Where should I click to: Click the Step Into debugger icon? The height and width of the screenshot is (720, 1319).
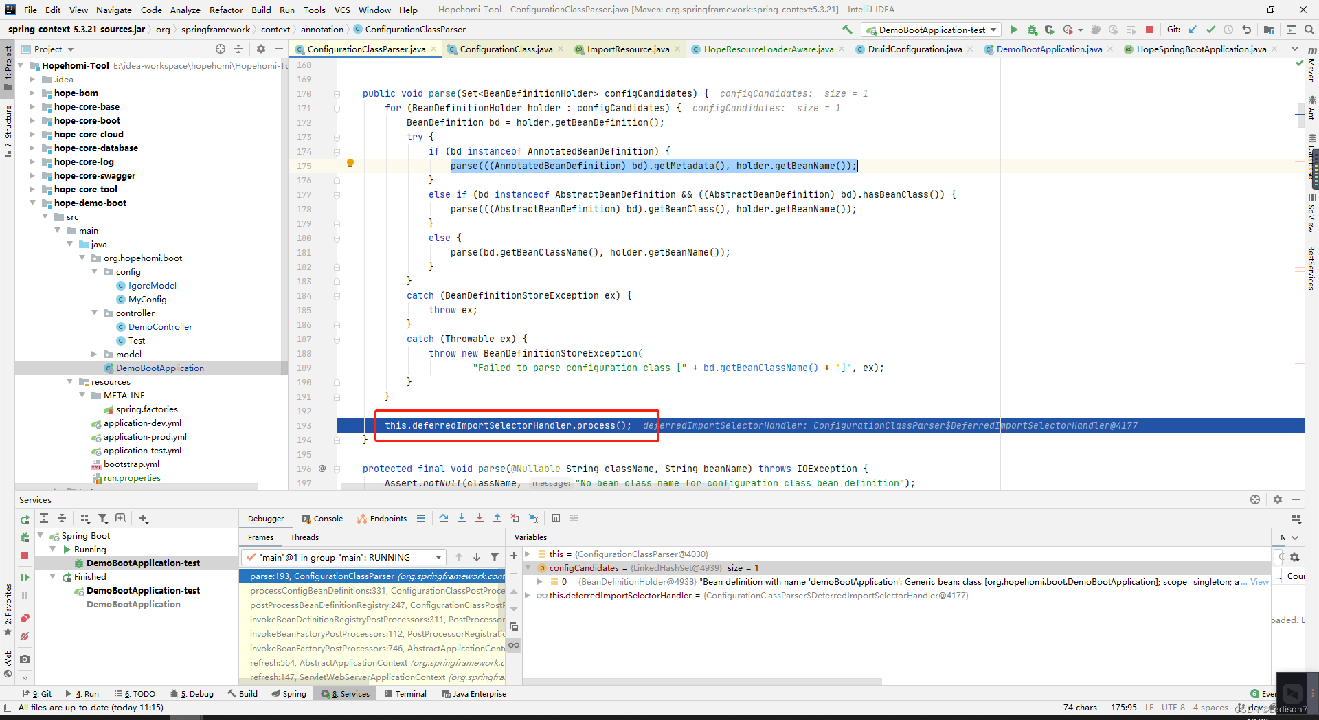point(462,518)
